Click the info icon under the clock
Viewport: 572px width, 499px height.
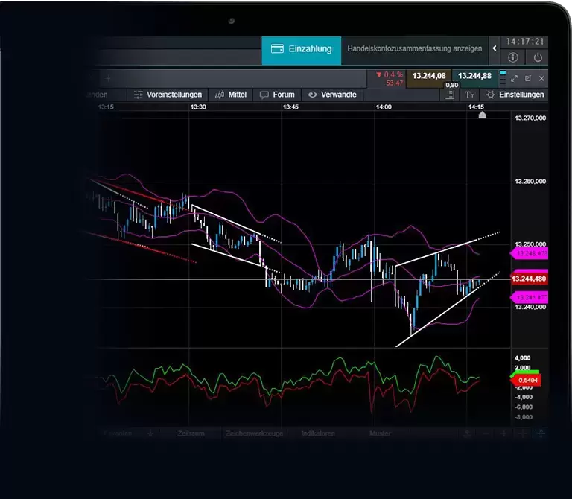pos(513,57)
